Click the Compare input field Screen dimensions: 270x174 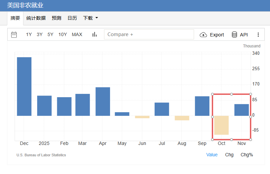pyautogui.click(x=149, y=34)
